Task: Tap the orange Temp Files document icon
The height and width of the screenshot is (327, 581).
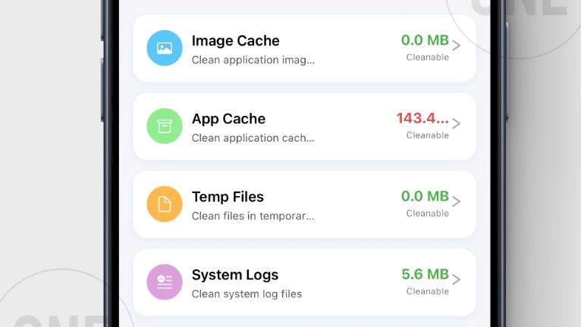Action: 165,204
